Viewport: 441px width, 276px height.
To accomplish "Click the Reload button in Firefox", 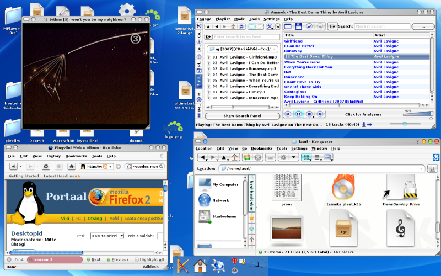I will [46, 167].
